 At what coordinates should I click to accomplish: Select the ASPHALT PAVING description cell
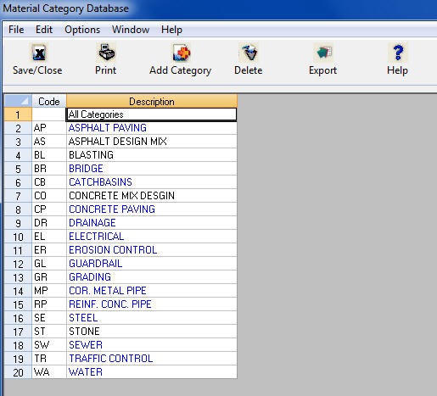[152, 128]
